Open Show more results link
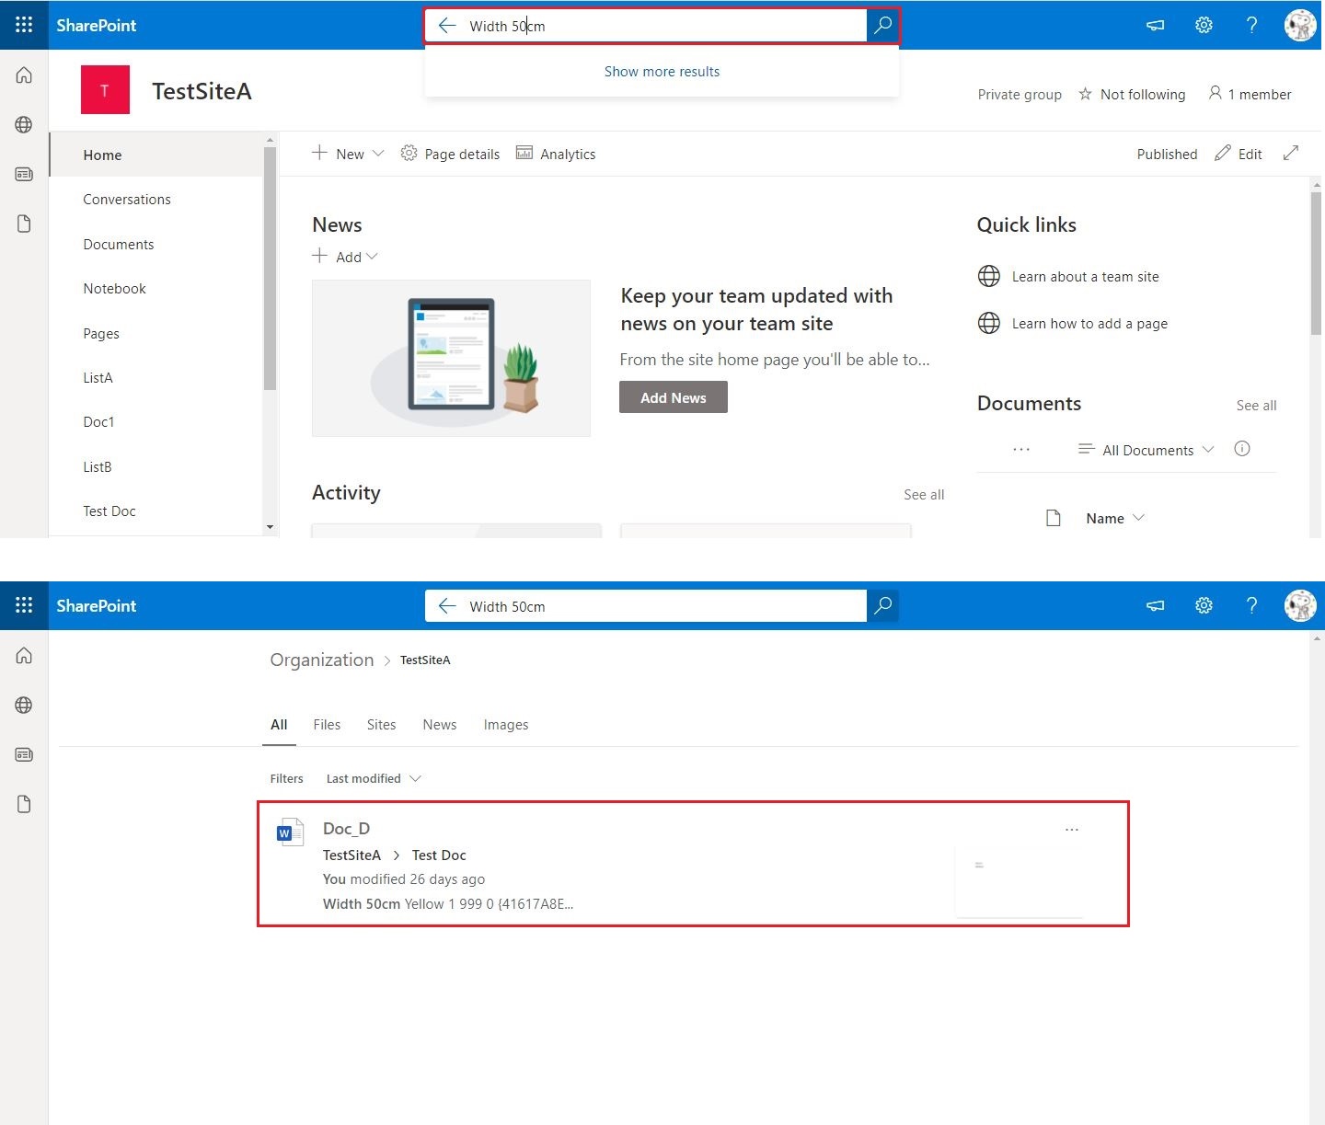The width and height of the screenshot is (1325, 1125). pos(662,71)
